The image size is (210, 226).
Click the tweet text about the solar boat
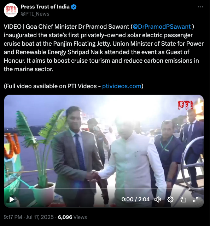(x=104, y=48)
